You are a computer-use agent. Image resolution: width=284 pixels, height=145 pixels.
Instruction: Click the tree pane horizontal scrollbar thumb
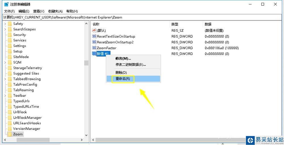pos(33,140)
